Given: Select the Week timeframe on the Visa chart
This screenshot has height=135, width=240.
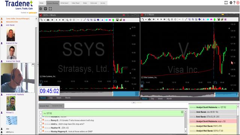Looking at the screenshot, I should click(x=160, y=99).
